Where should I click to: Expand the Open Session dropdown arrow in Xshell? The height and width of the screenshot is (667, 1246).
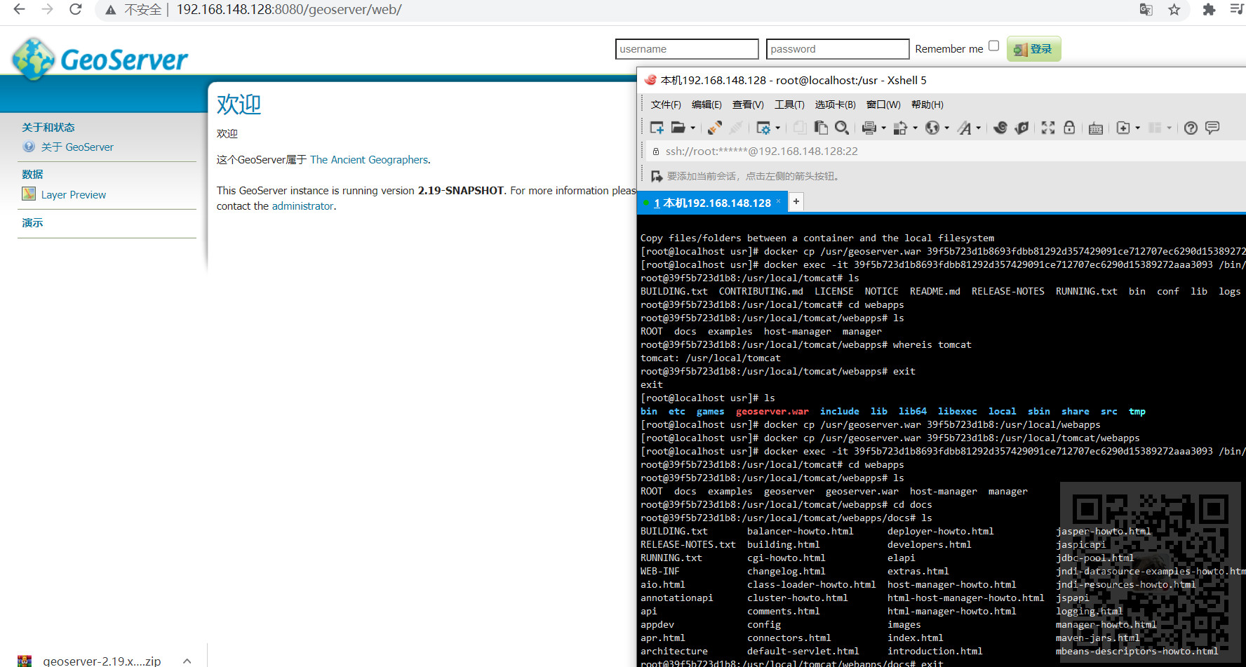693,128
